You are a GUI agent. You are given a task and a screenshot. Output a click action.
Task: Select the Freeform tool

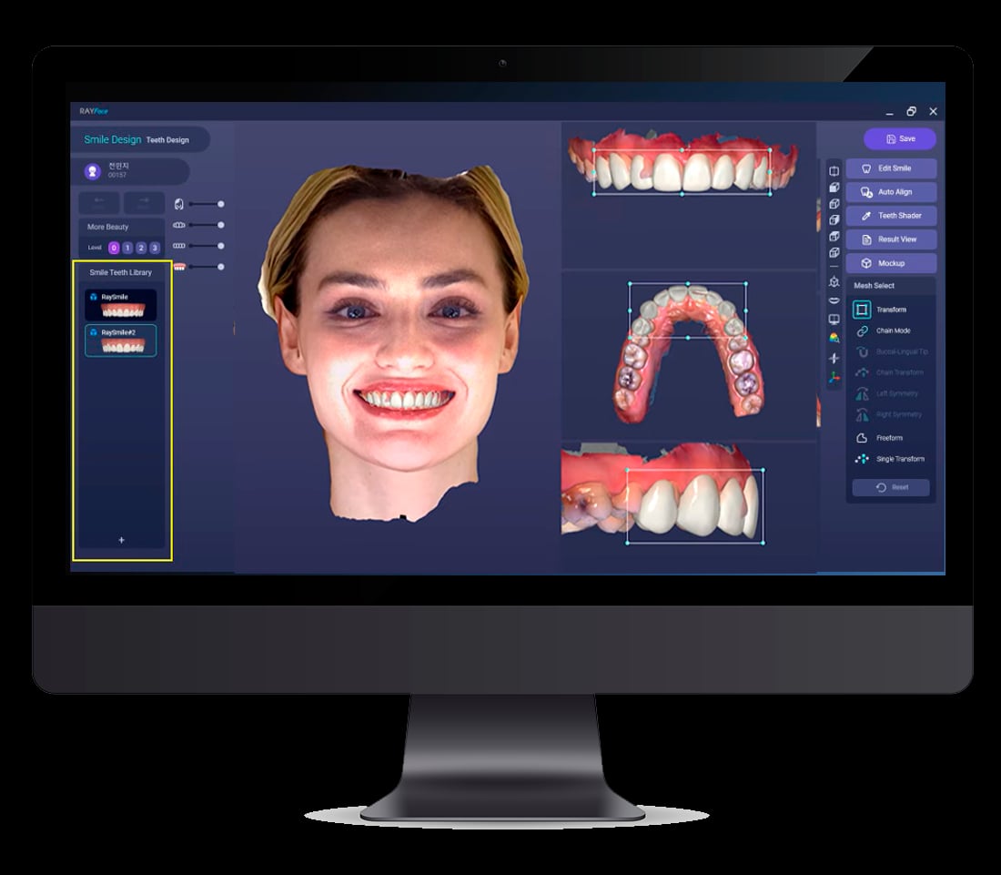coord(887,437)
